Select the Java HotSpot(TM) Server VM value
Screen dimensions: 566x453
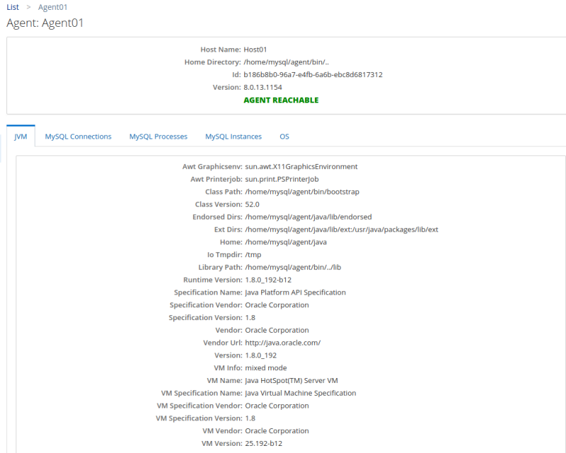(291, 381)
